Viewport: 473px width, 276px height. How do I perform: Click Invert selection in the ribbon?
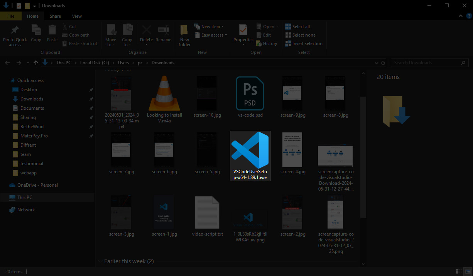304,43
